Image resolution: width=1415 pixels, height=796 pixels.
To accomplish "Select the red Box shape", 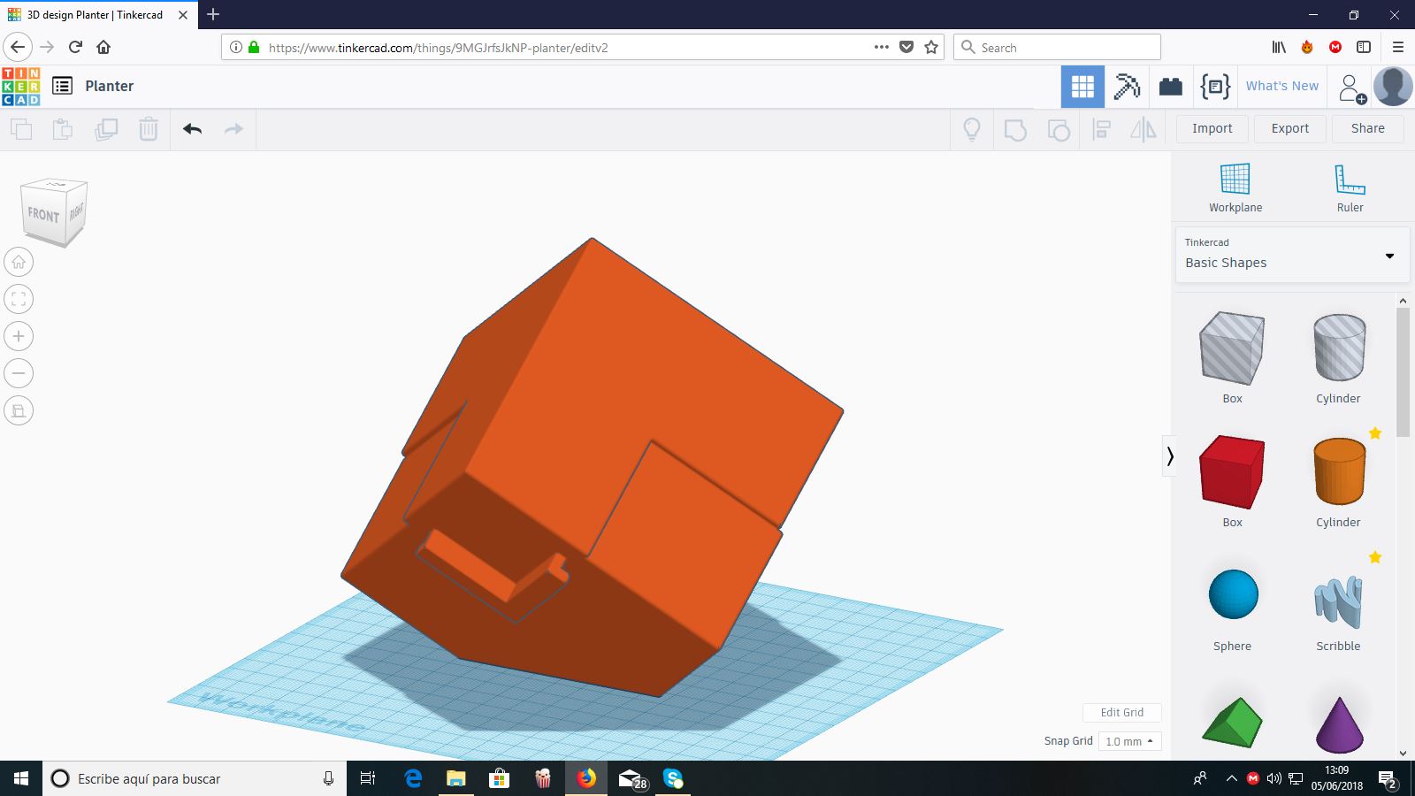I will [x=1232, y=471].
